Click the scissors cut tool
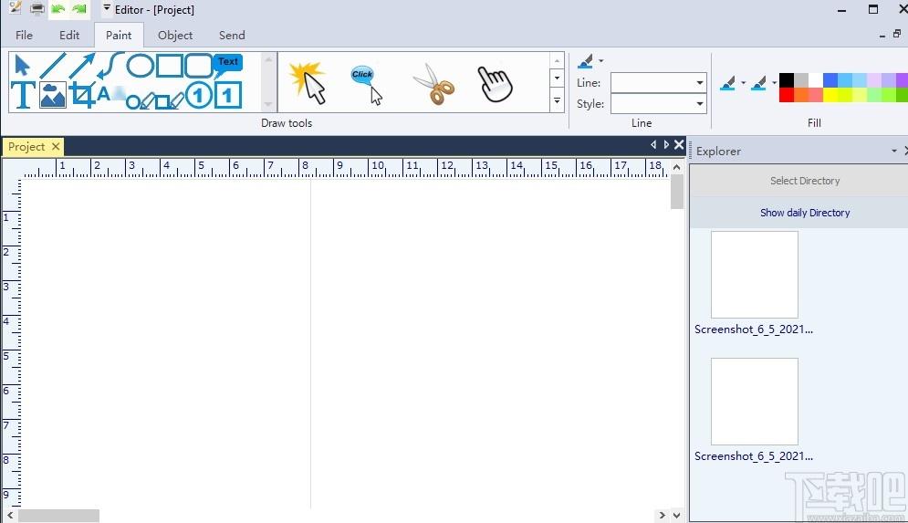Screen dimensions: 908x523 click(433, 84)
